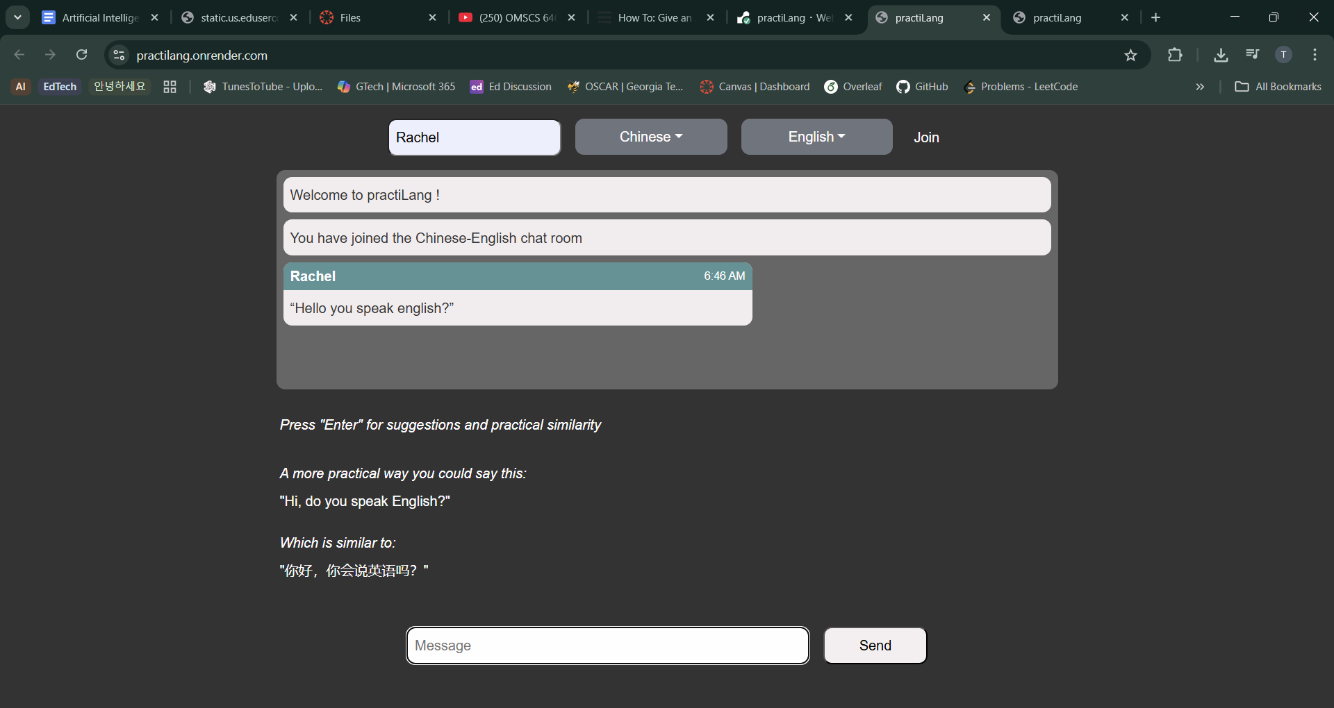This screenshot has width=1334, height=708.
Task: Click the browser reload page icon
Action: (81, 55)
